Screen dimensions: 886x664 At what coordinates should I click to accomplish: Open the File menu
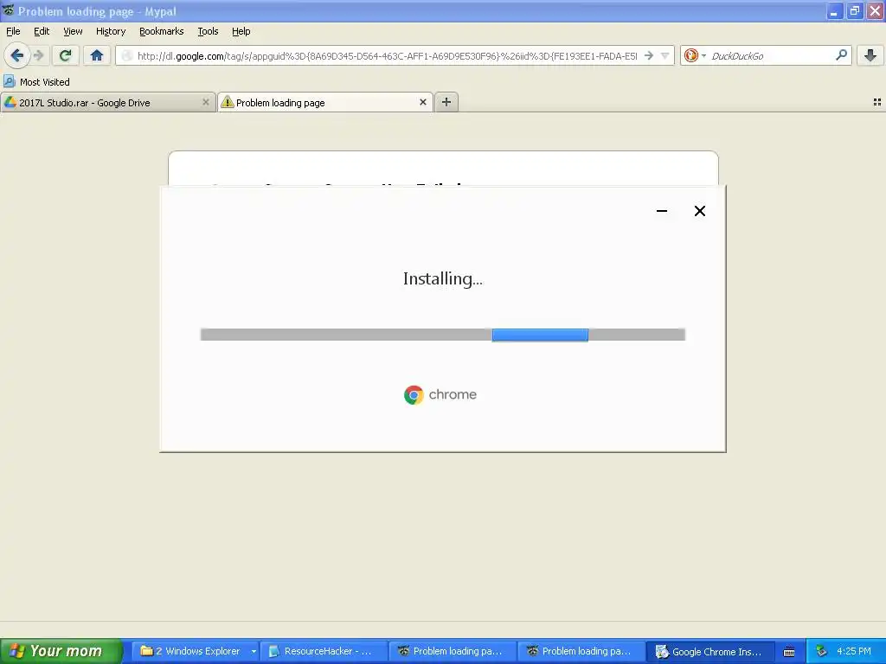pyautogui.click(x=13, y=31)
